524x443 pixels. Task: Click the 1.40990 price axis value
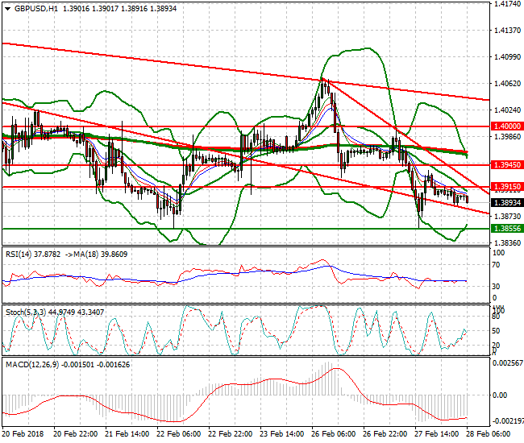(508, 57)
